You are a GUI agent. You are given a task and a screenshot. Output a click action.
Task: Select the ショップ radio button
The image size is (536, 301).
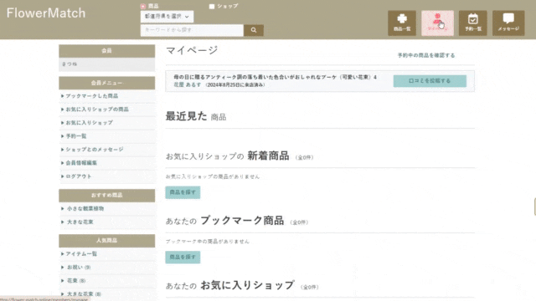pyautogui.click(x=212, y=6)
